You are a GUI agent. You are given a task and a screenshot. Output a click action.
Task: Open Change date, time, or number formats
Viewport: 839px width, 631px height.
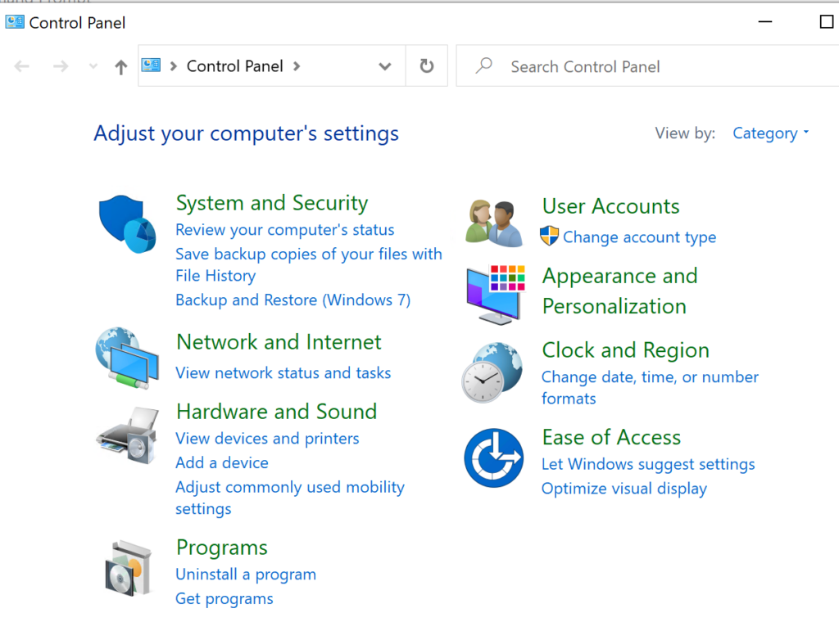[x=650, y=388]
